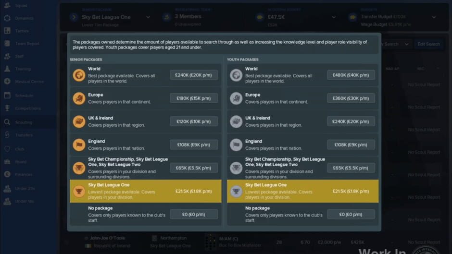
Task: Click the highlighted Youth Sky Bet League One row
Action: (302, 191)
